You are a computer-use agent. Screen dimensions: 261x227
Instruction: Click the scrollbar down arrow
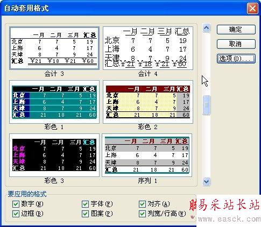207,181
